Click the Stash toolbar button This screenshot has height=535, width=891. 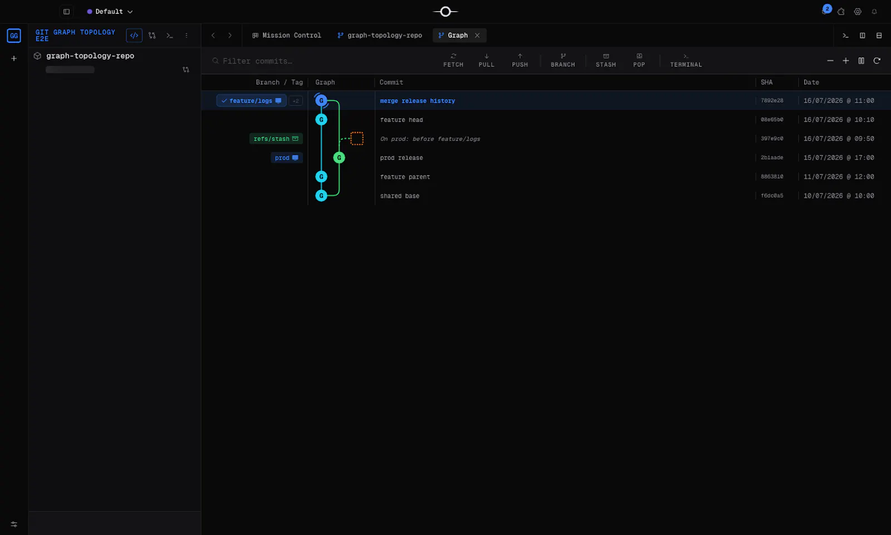point(605,60)
